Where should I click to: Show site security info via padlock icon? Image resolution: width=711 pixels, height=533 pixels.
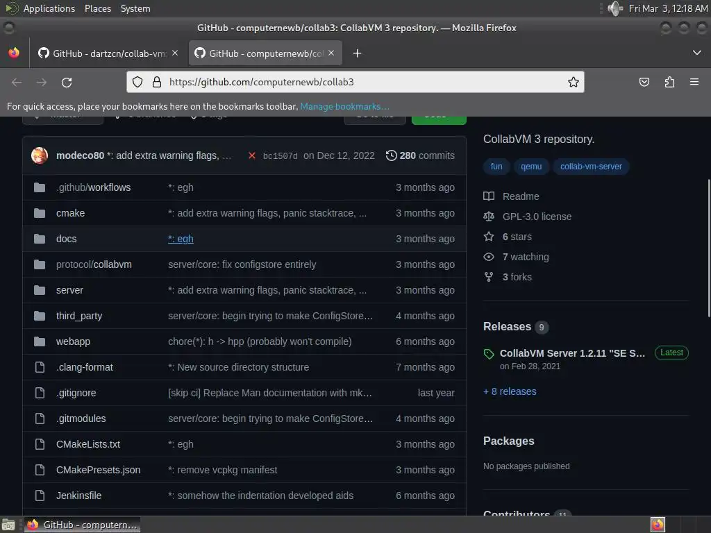click(157, 82)
